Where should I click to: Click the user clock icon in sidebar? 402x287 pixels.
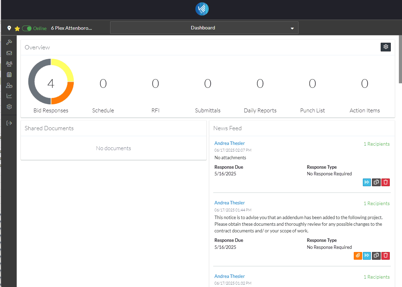(x=9, y=85)
